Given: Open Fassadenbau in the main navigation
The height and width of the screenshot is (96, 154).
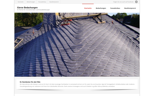Looking at the screenshot, I should click(x=115, y=8).
